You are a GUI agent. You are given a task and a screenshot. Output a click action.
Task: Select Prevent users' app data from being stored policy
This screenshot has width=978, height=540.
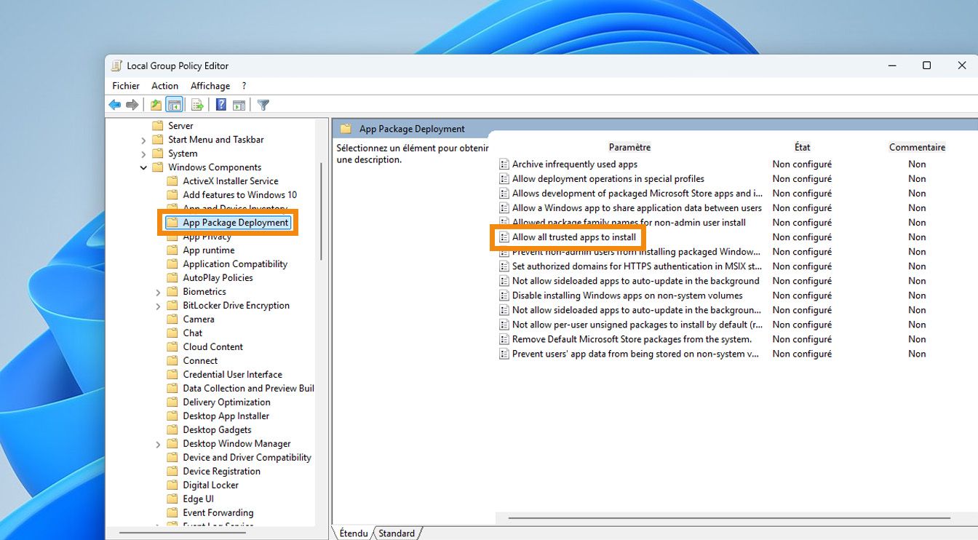(x=635, y=354)
